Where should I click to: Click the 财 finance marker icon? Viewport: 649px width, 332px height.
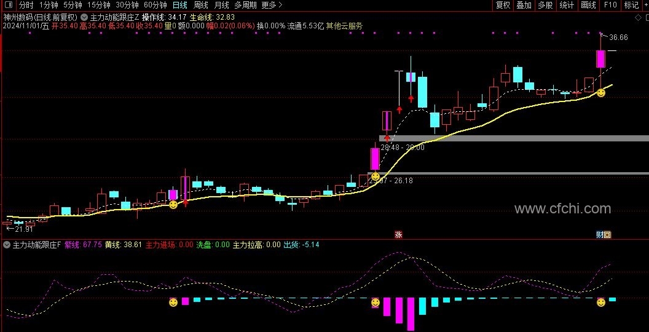coord(599,235)
